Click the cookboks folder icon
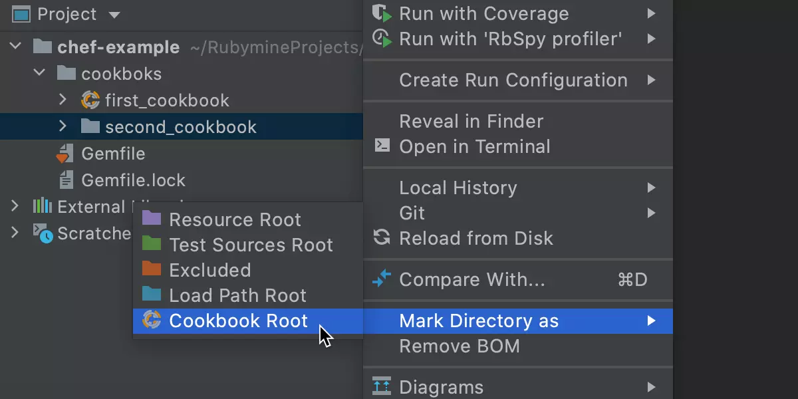Image resolution: width=798 pixels, height=399 pixels. [x=66, y=73]
